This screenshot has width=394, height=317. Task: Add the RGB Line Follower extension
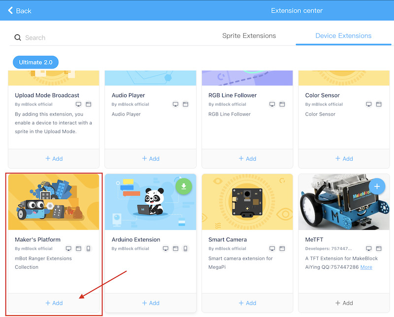(247, 158)
